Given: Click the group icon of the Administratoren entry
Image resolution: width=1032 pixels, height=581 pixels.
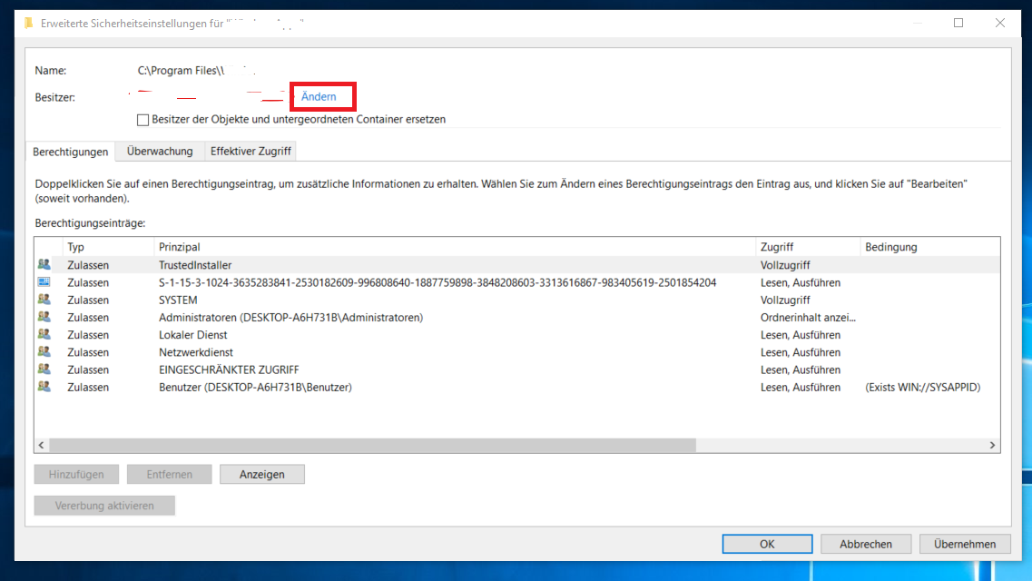Looking at the screenshot, I should click(x=44, y=317).
